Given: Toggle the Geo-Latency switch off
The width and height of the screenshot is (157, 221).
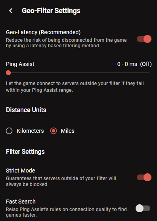Looking at the screenshot, I should 144,39.
